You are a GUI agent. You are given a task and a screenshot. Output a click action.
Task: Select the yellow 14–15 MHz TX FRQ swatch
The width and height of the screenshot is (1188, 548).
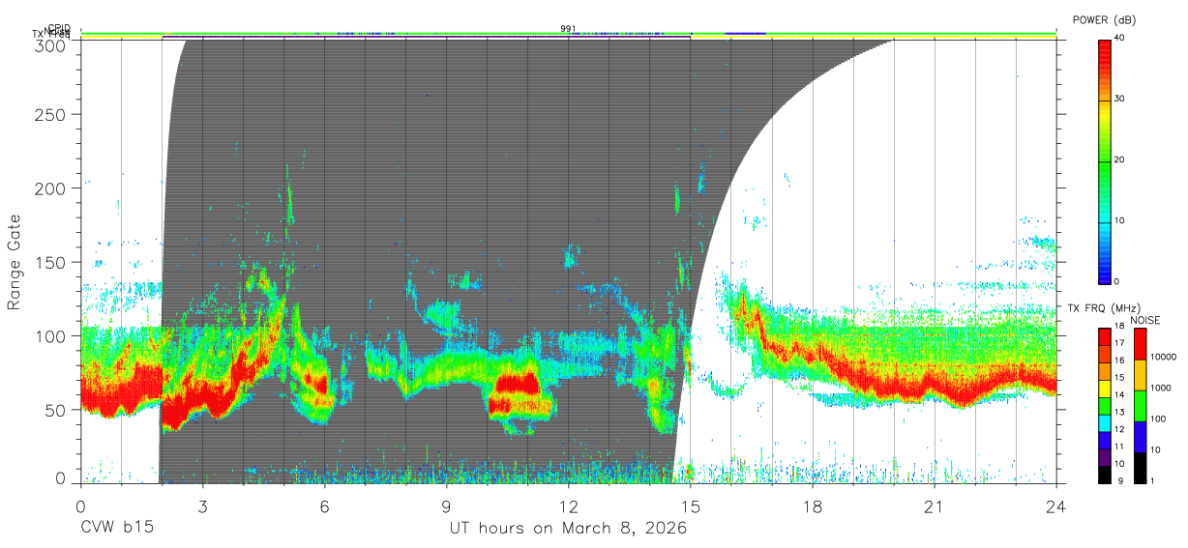1104,388
